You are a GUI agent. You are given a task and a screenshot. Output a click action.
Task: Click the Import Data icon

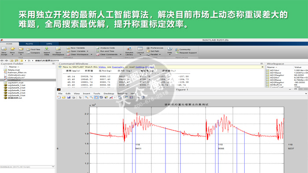tap(47, 49)
